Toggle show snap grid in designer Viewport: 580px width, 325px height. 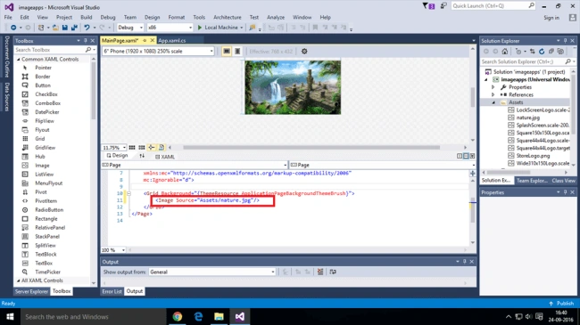132,147
